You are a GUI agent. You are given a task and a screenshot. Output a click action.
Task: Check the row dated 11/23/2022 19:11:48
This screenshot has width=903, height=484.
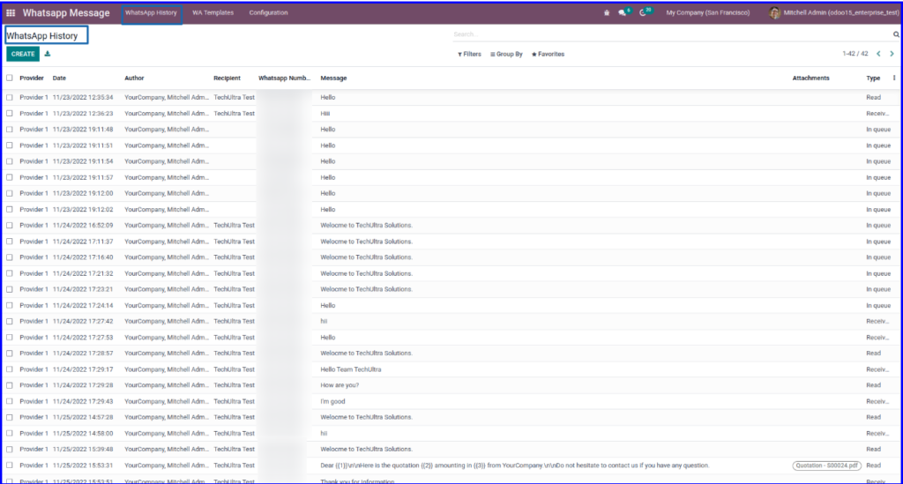(9, 130)
